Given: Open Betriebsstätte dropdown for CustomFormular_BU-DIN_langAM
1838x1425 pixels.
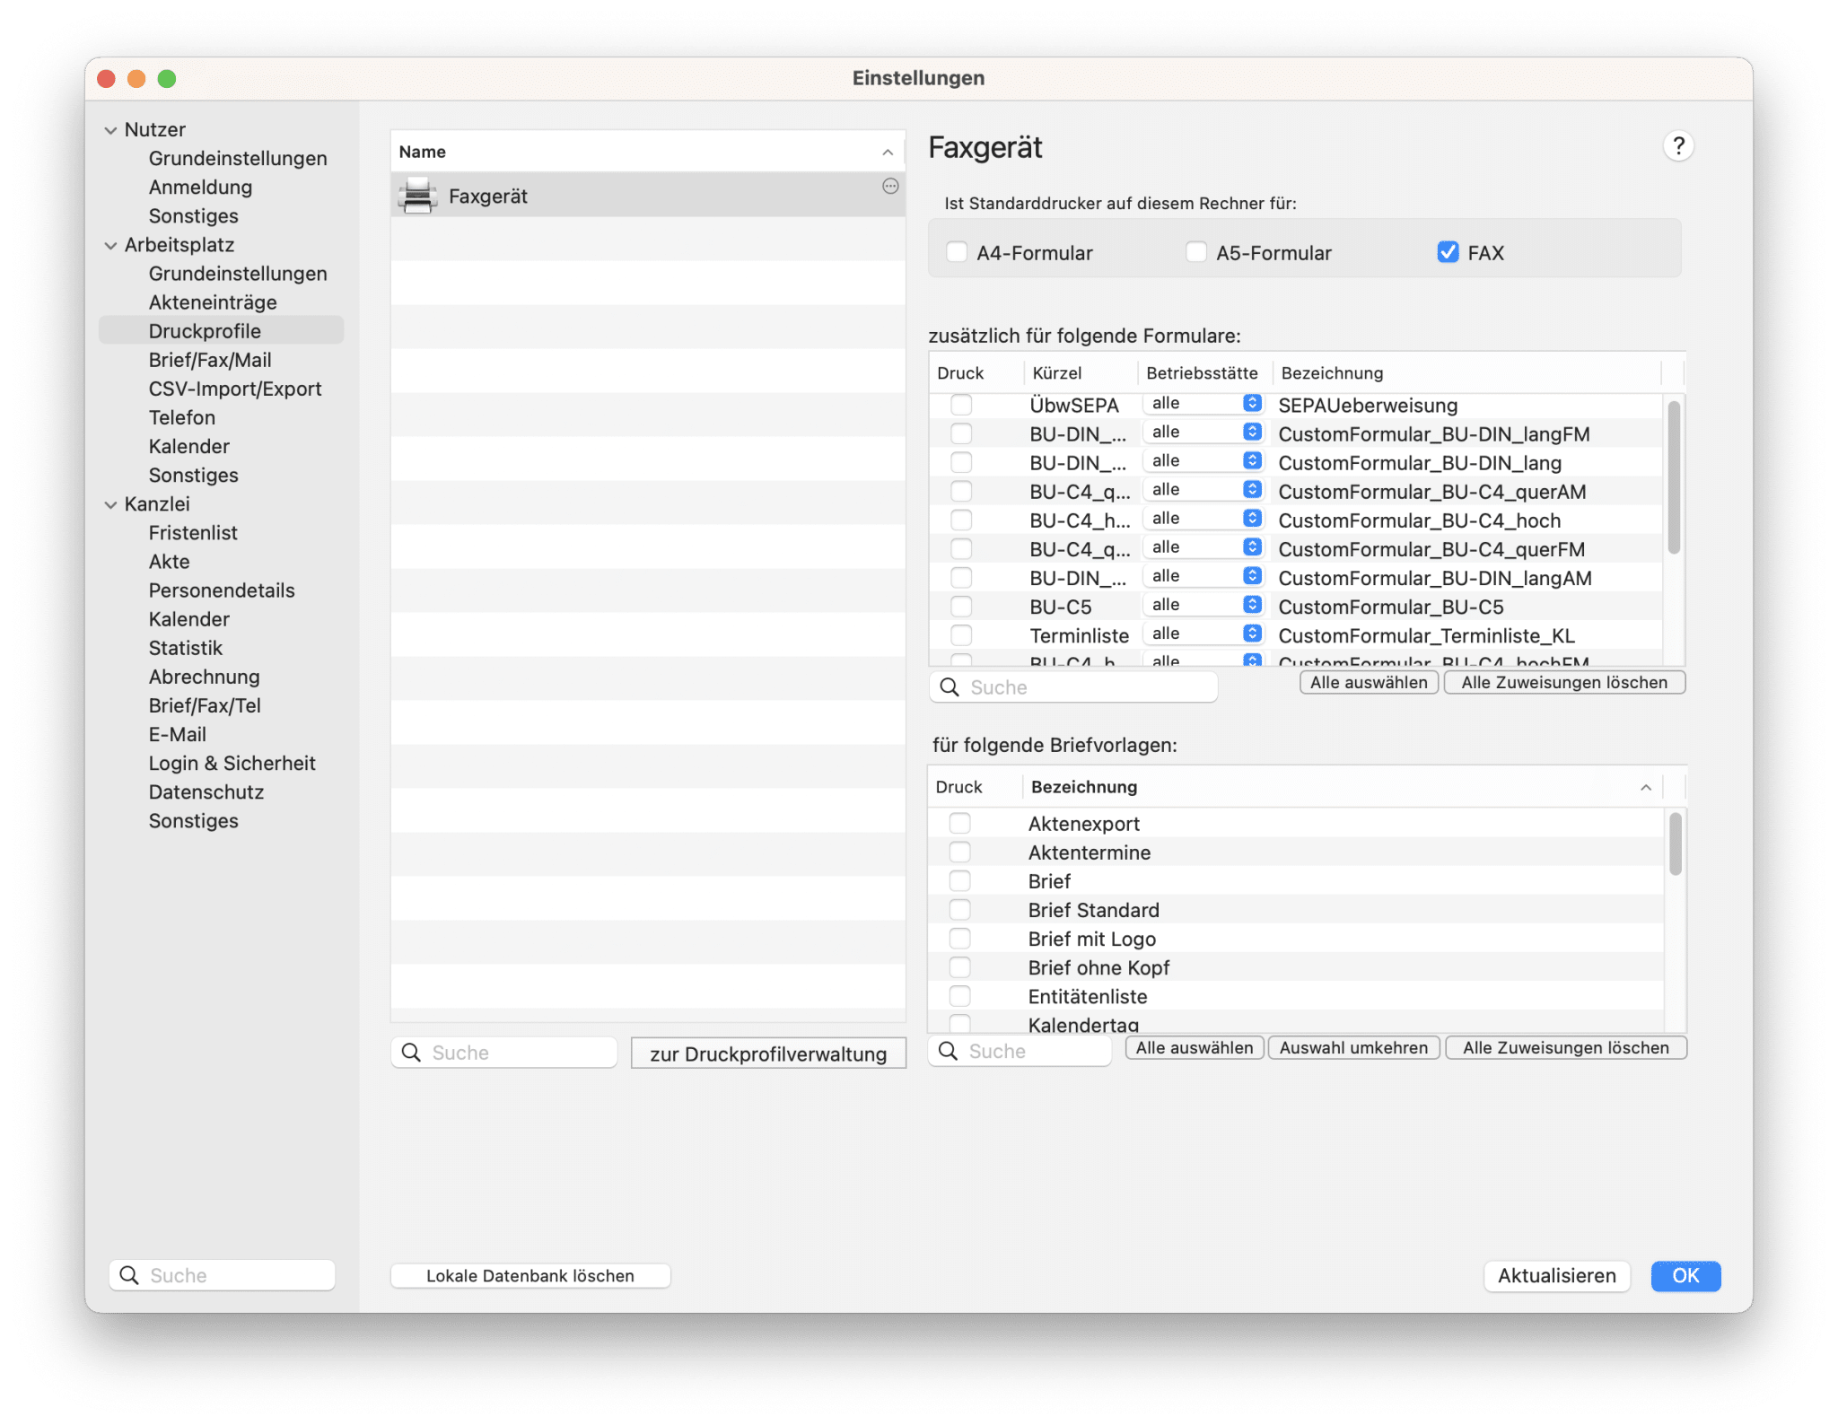Looking at the screenshot, I should pos(1203,576).
